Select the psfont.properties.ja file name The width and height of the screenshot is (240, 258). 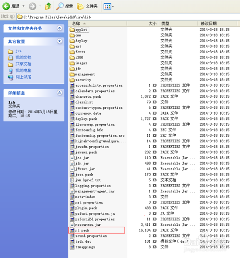point(95,213)
